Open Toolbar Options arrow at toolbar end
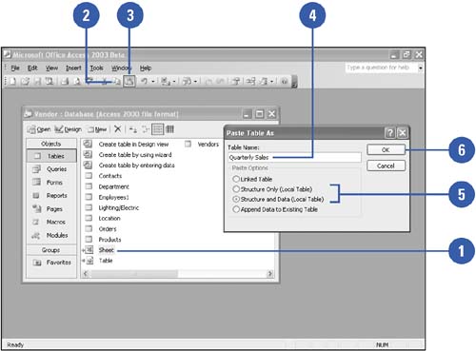Screen dimensions: 476x351 click(x=294, y=82)
